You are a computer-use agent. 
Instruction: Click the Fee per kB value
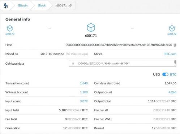tap(165, 110)
